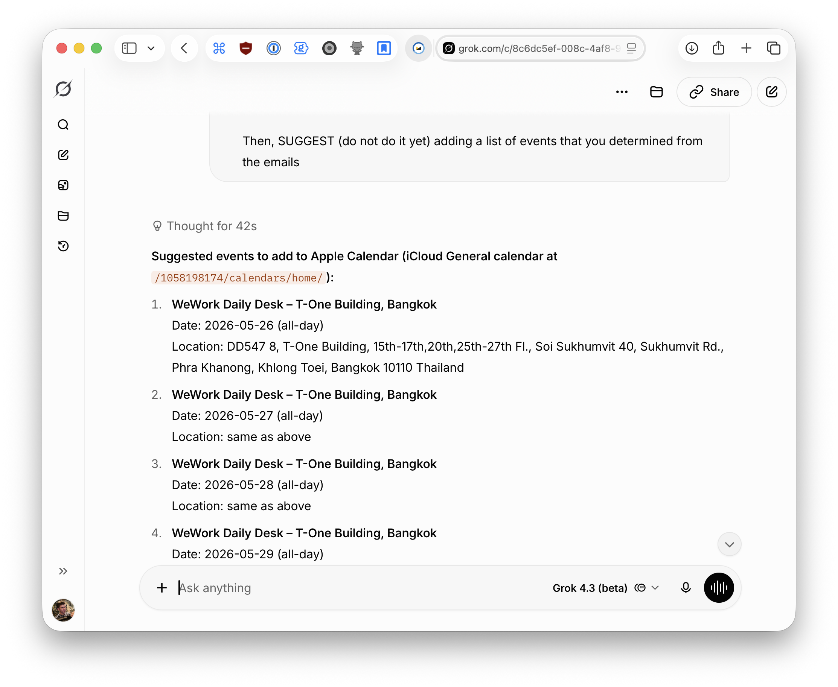Open Projects folder icon in the sidebar
Image resolution: width=838 pixels, height=687 pixels.
click(63, 216)
